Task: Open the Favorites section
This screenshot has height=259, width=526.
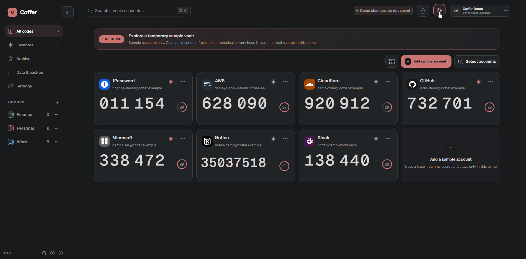Action: tap(34, 45)
